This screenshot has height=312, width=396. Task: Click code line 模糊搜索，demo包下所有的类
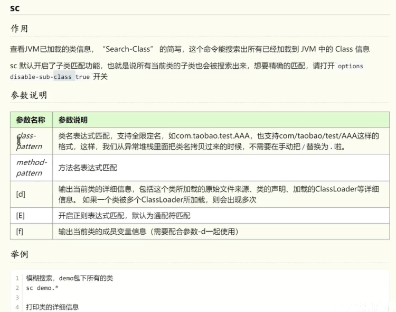(70, 278)
